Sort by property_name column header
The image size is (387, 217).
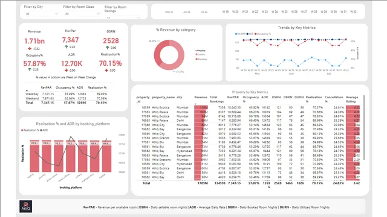pyautogui.click(x=163, y=97)
